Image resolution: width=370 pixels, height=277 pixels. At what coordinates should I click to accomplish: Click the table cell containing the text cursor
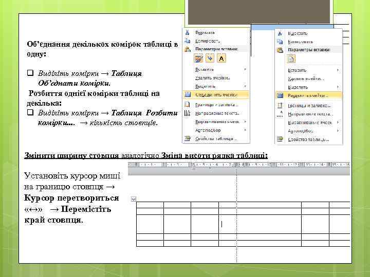click(x=260, y=224)
